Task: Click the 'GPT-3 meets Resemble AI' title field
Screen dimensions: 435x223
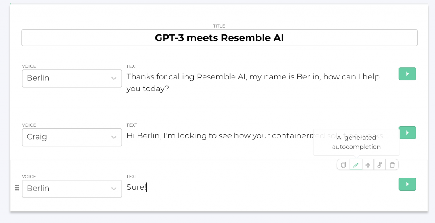Action: point(219,38)
